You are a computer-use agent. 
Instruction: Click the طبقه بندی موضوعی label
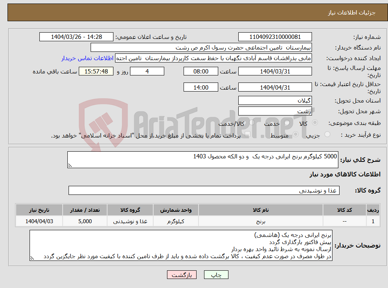pos(355,123)
